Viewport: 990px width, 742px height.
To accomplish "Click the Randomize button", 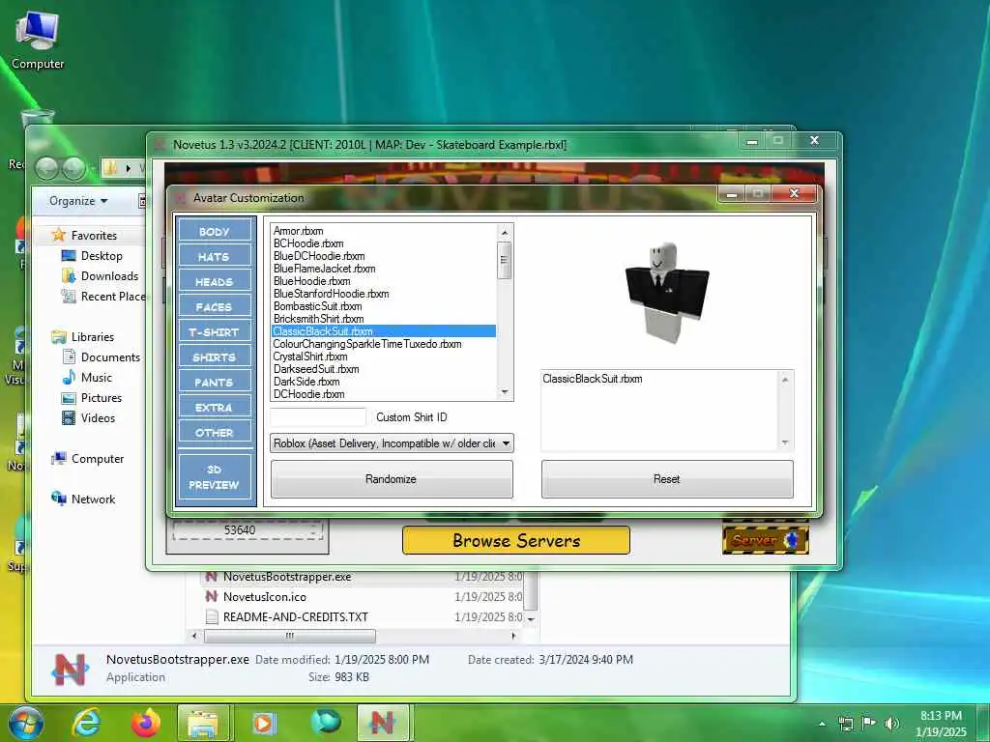I will click(x=392, y=479).
